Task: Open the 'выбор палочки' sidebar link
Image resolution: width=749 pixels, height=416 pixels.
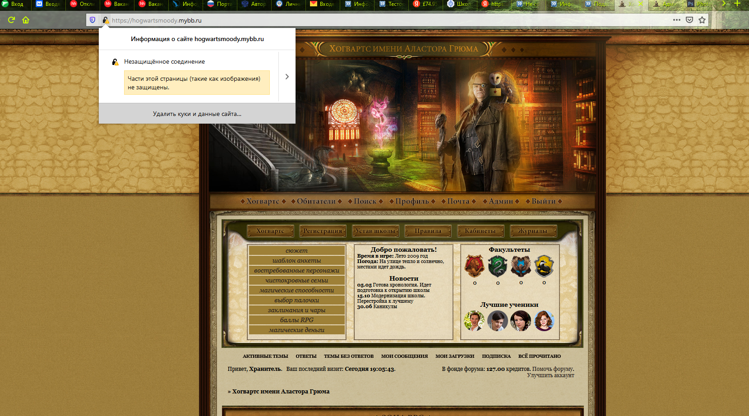Action: [296, 300]
